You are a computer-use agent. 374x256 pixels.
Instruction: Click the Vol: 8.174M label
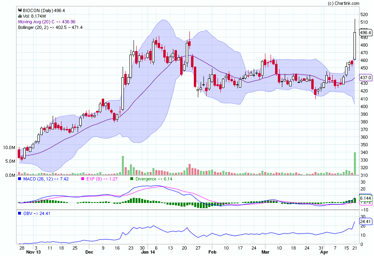[34, 16]
